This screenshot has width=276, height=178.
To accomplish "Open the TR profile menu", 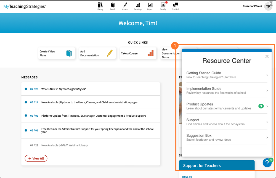I will (x=268, y=6).
